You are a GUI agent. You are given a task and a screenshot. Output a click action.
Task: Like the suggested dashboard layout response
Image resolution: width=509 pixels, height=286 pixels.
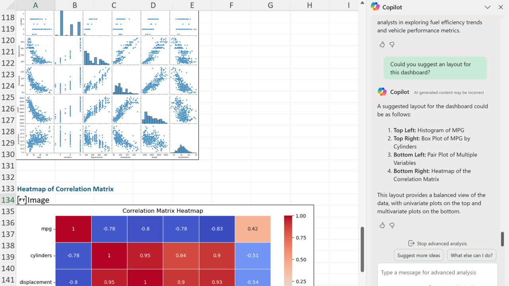pyautogui.click(x=382, y=225)
